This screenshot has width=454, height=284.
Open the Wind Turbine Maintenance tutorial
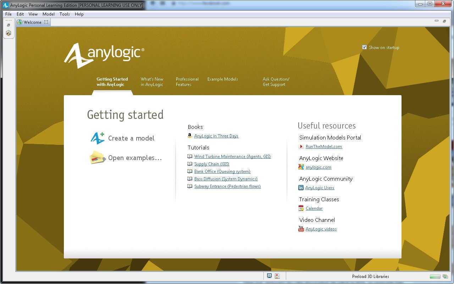point(232,156)
